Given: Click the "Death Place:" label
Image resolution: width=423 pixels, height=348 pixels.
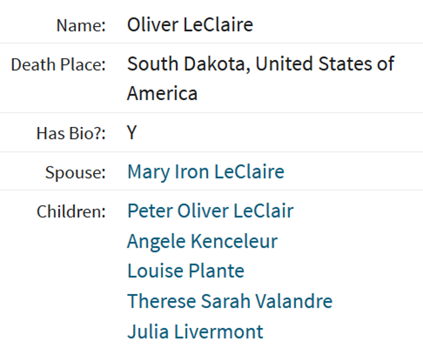Looking at the screenshot, I should (x=58, y=65).
